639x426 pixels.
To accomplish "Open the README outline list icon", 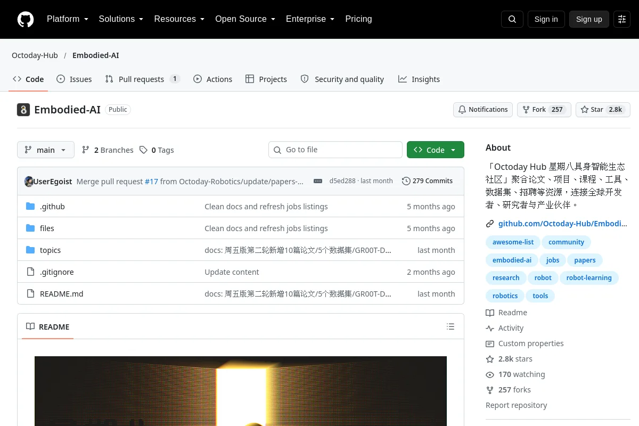I will click(450, 326).
